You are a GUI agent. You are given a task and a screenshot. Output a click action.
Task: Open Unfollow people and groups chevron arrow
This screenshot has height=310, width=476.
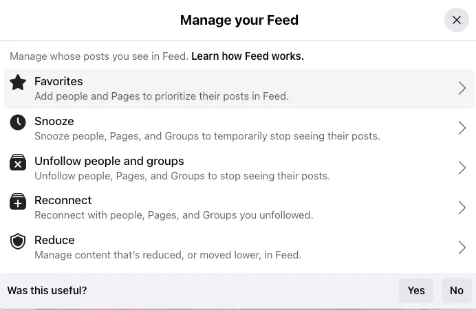coord(462,168)
